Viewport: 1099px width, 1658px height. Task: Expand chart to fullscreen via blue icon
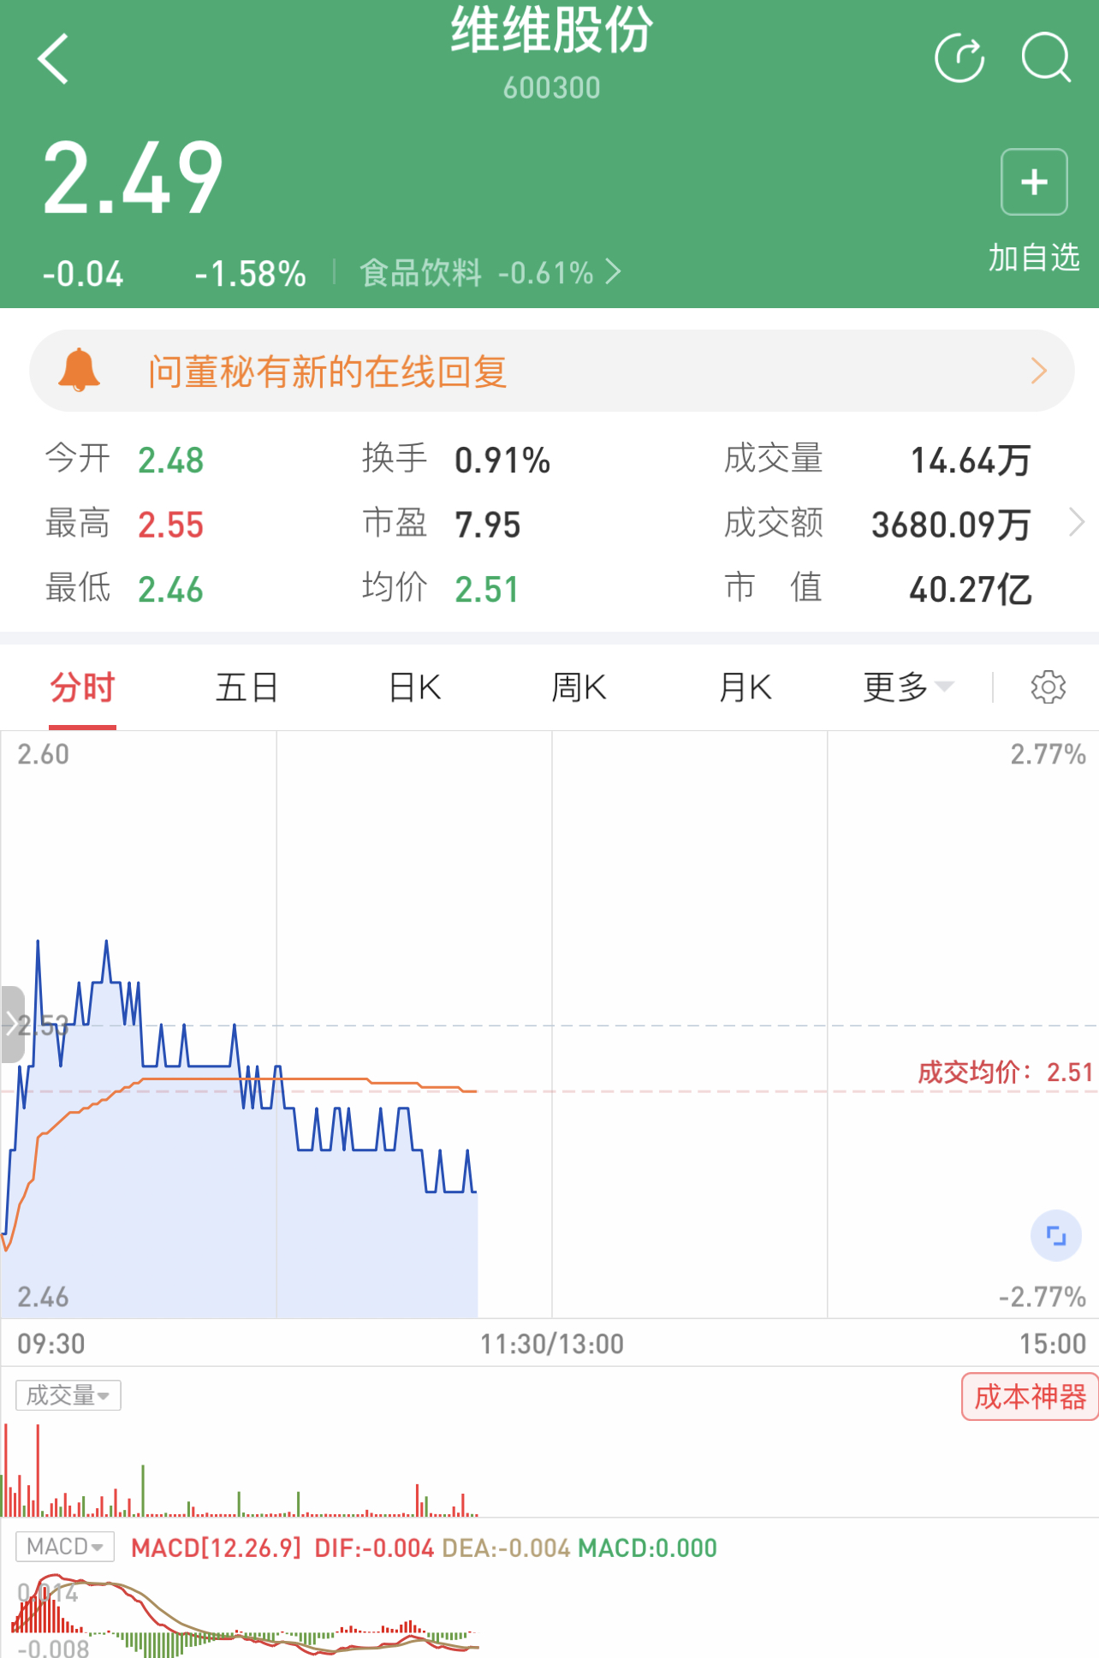point(1055,1236)
